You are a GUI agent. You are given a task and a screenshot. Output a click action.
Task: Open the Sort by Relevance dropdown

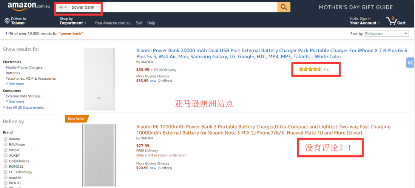386,34
